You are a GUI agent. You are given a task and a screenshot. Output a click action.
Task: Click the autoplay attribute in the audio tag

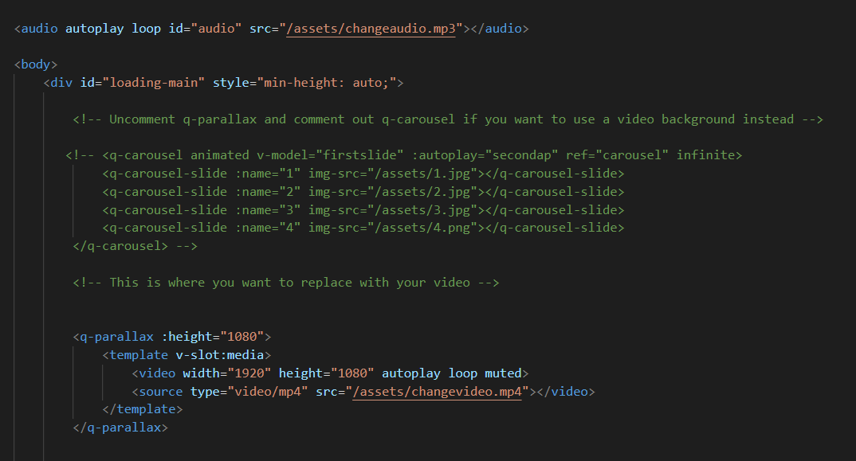(x=94, y=28)
